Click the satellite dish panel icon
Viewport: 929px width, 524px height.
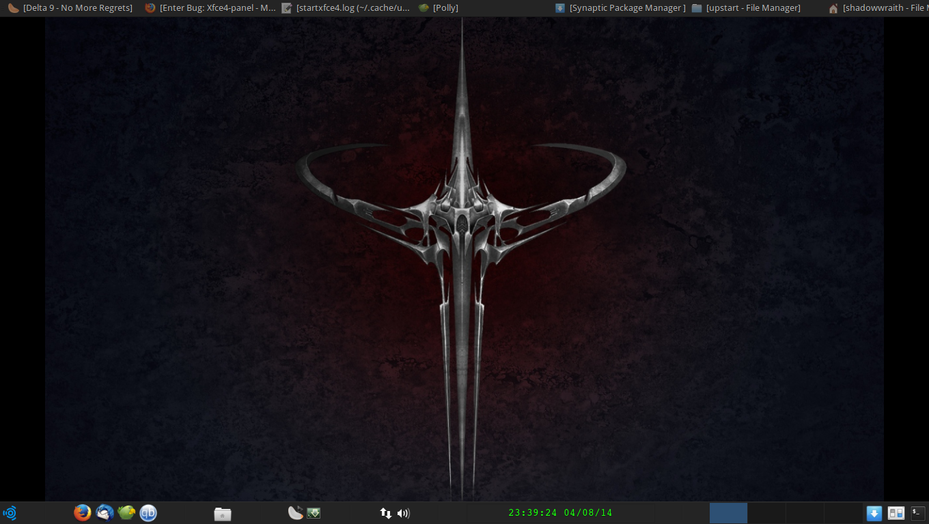click(295, 513)
